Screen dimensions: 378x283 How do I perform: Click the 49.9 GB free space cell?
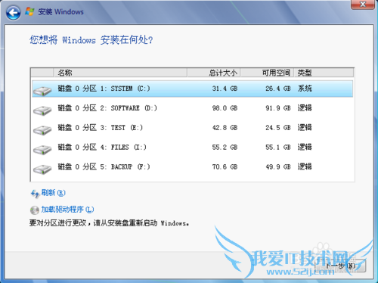[278, 166]
